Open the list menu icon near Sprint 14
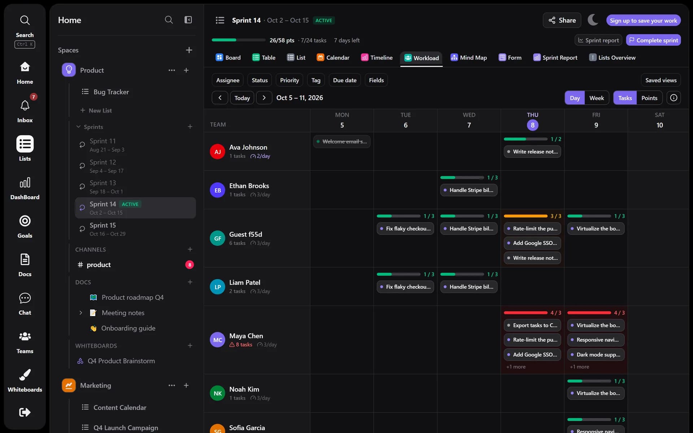The image size is (693, 433). tap(220, 20)
